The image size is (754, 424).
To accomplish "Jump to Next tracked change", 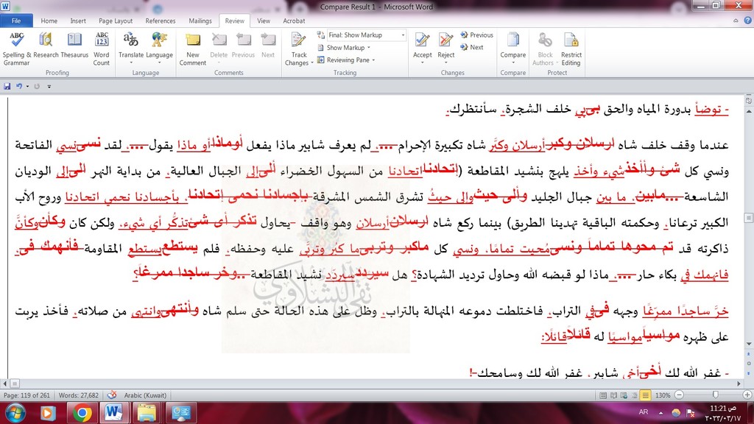I will 472,47.
